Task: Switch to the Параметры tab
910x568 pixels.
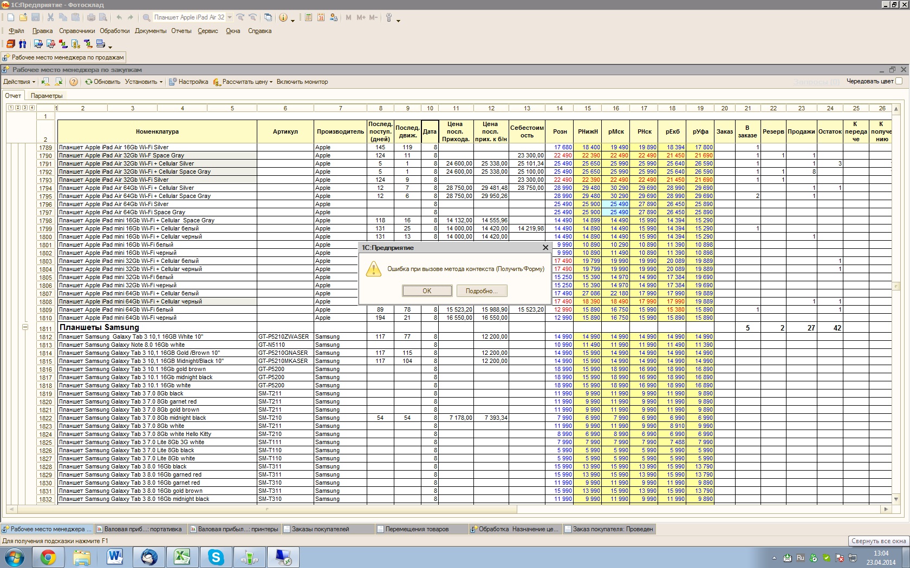Action: [47, 96]
